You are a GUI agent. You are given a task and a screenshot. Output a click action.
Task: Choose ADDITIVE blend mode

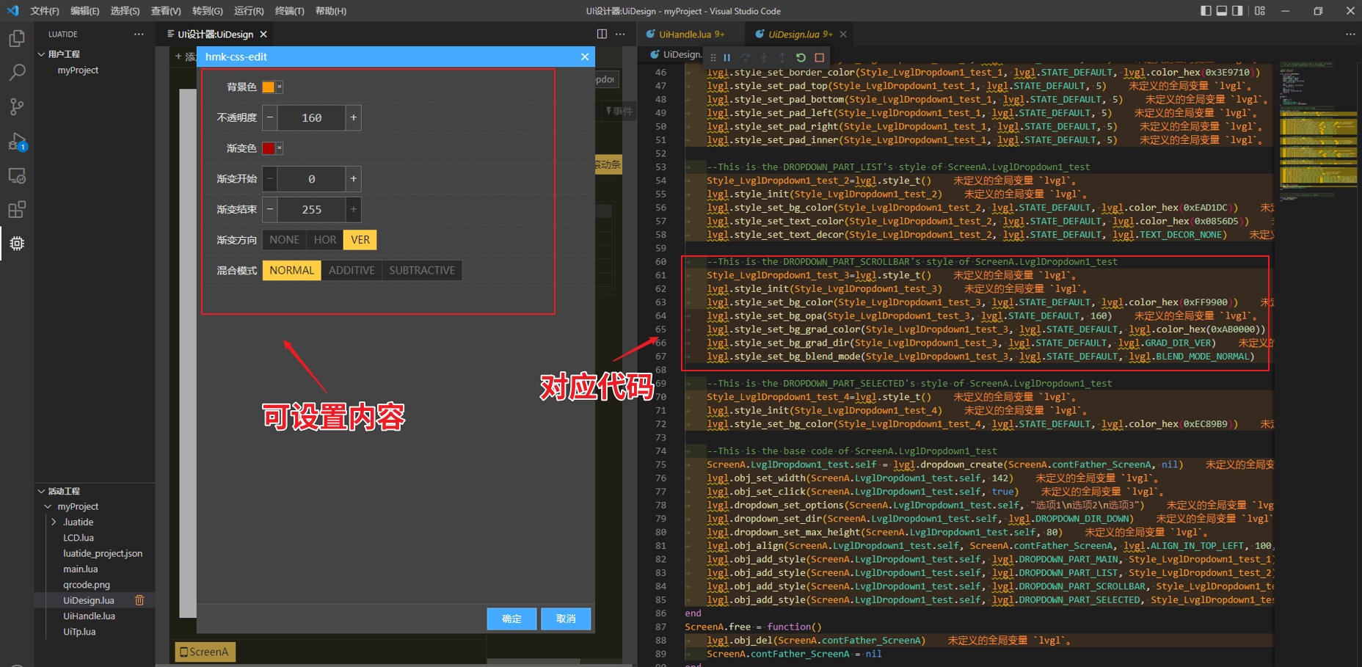coord(352,271)
